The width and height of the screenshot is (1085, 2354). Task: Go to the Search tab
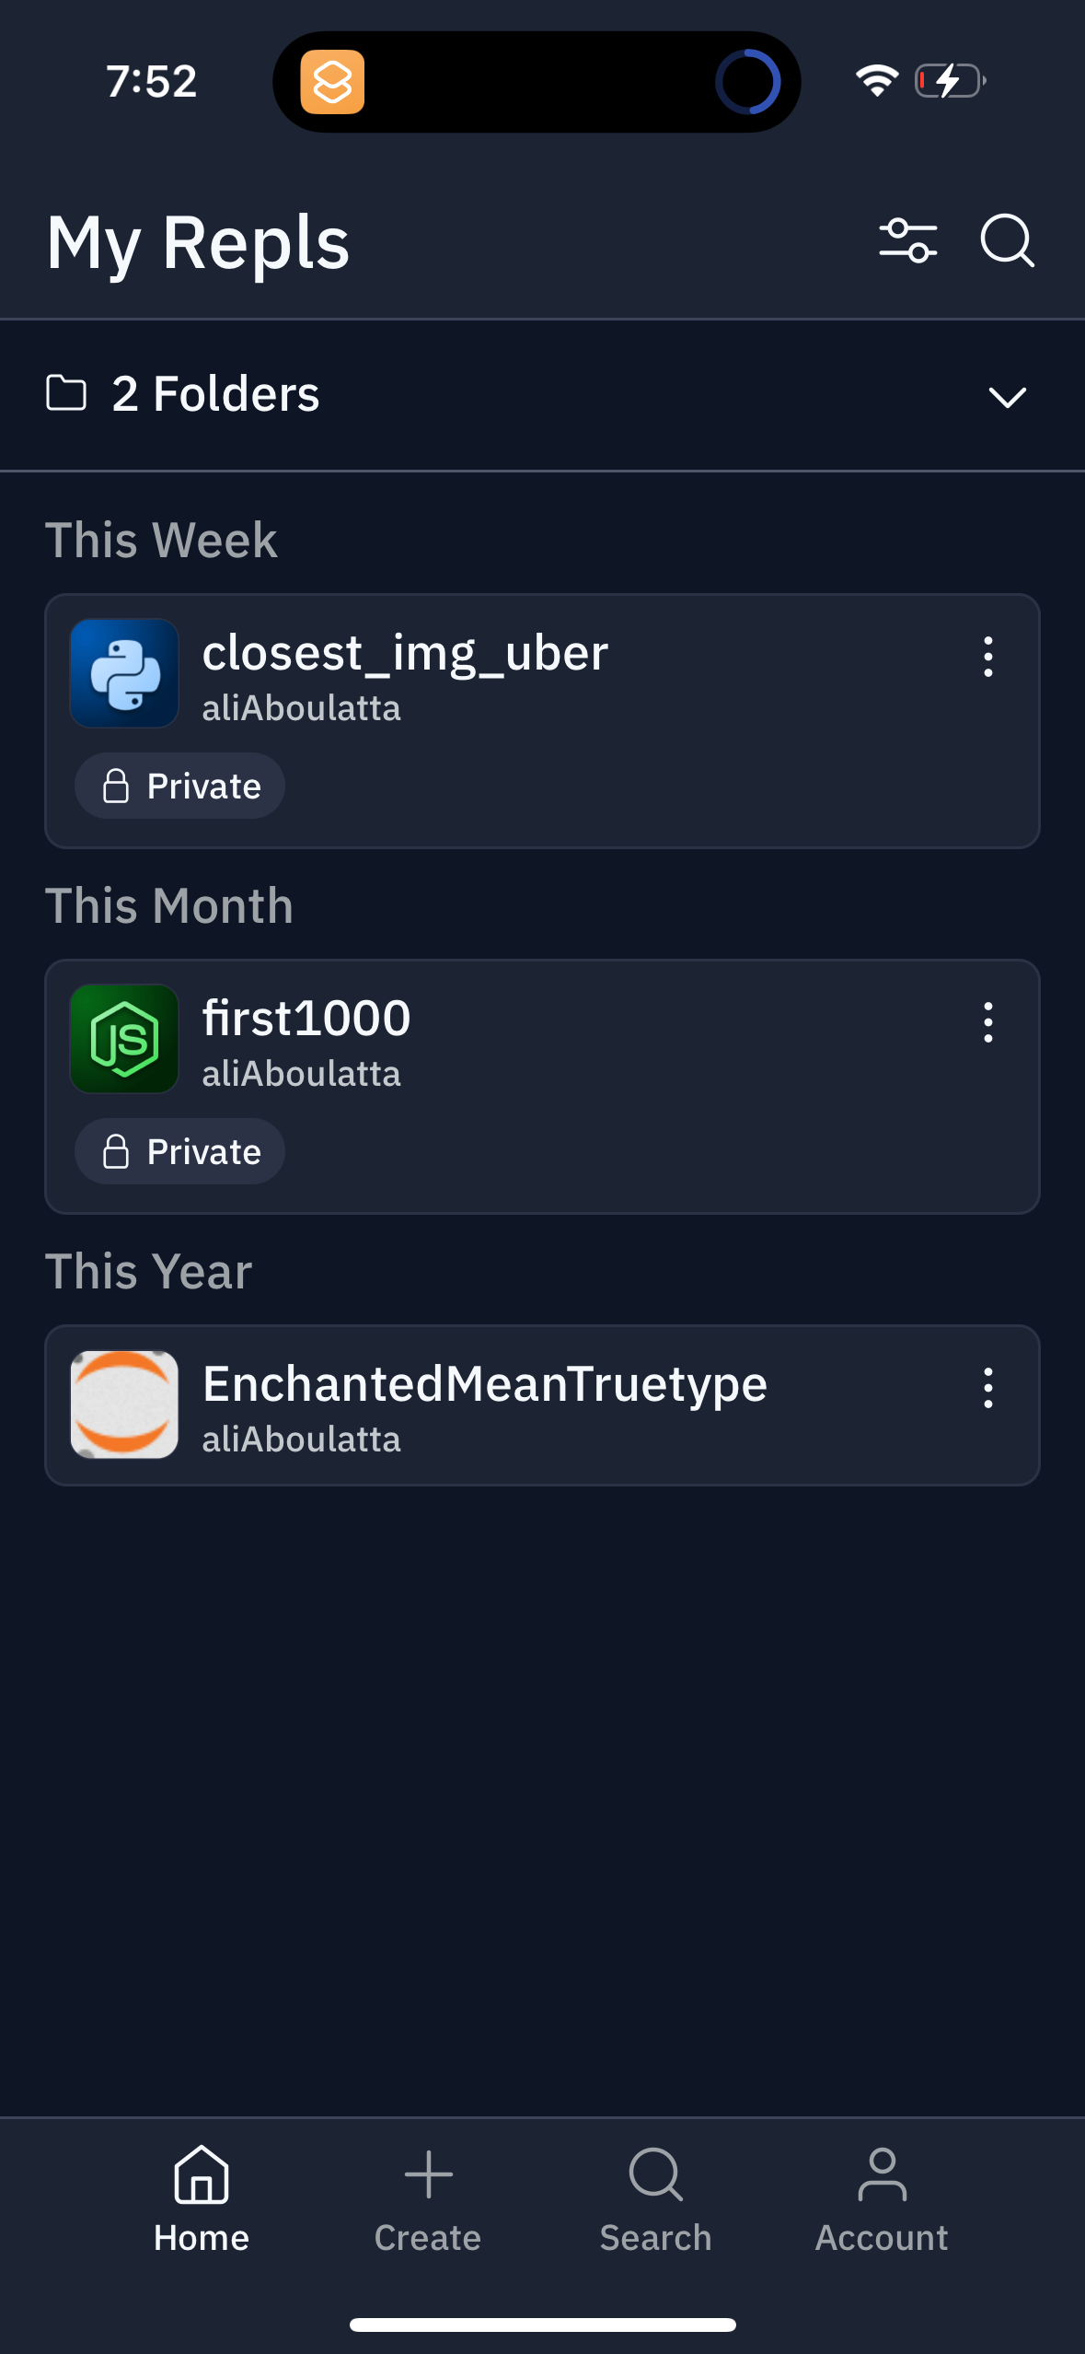click(x=655, y=2199)
